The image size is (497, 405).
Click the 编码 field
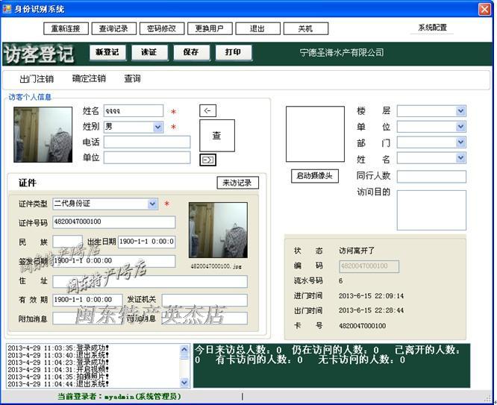(369, 266)
